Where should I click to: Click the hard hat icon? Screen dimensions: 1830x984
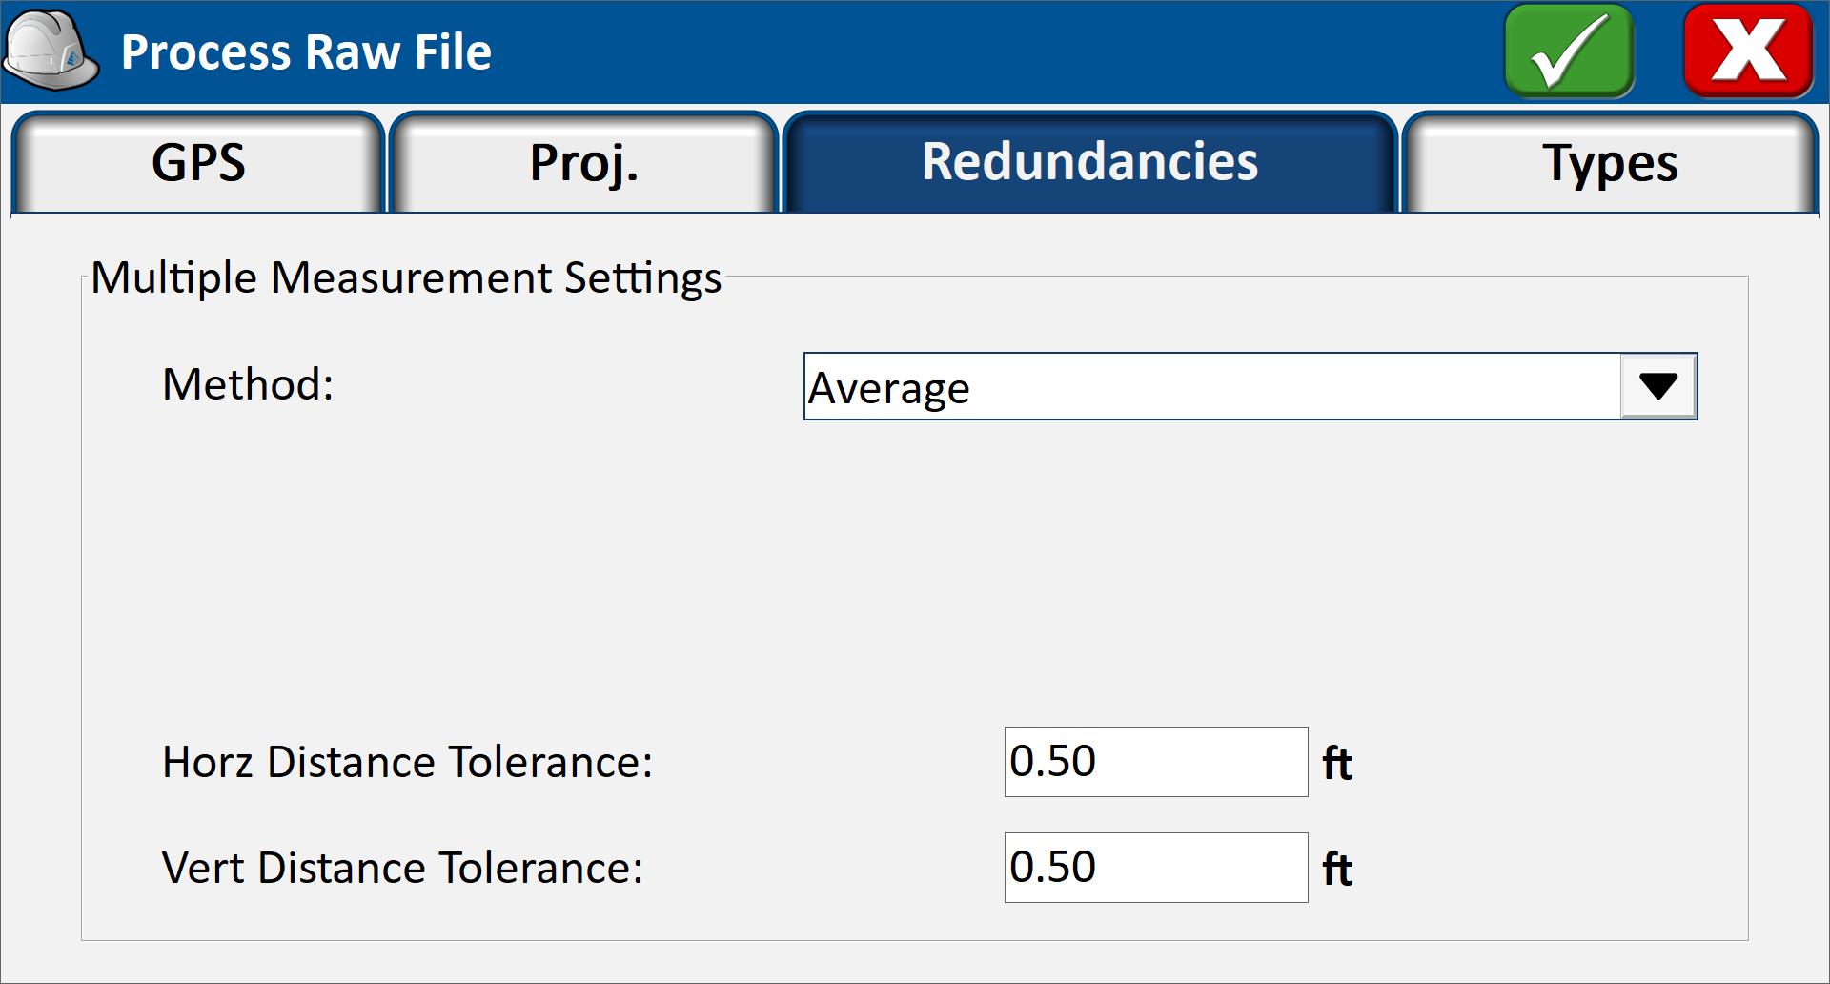pos(51,51)
